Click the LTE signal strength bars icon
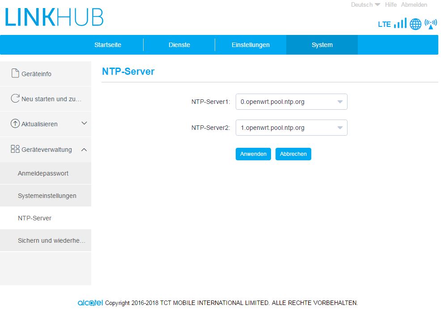Image resolution: width=441 pixels, height=309 pixels. (x=400, y=23)
